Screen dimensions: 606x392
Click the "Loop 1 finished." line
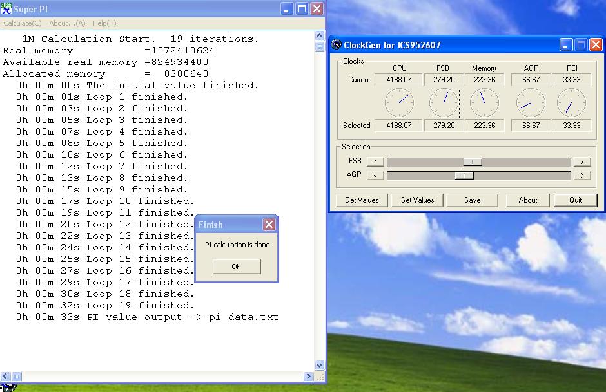point(102,97)
